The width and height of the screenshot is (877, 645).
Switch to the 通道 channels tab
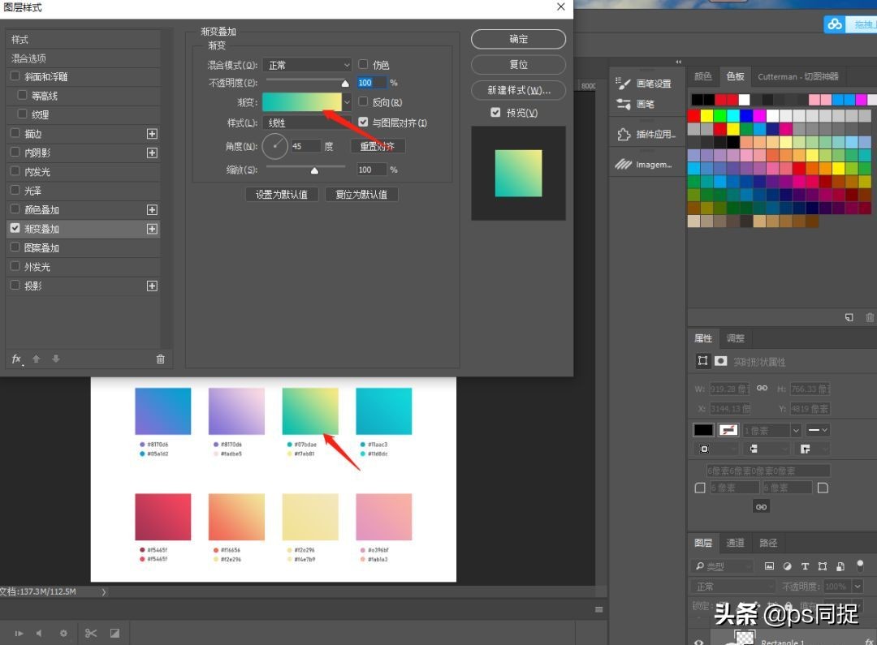(x=735, y=543)
